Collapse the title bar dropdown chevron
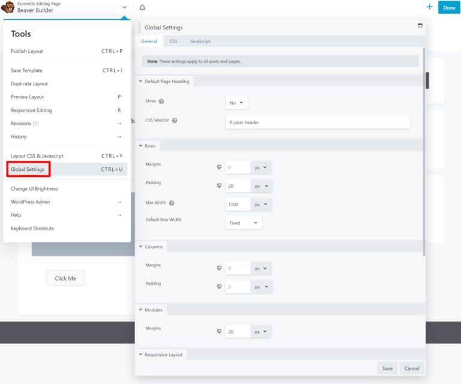Image resolution: width=461 pixels, height=384 pixels. [x=125, y=7]
